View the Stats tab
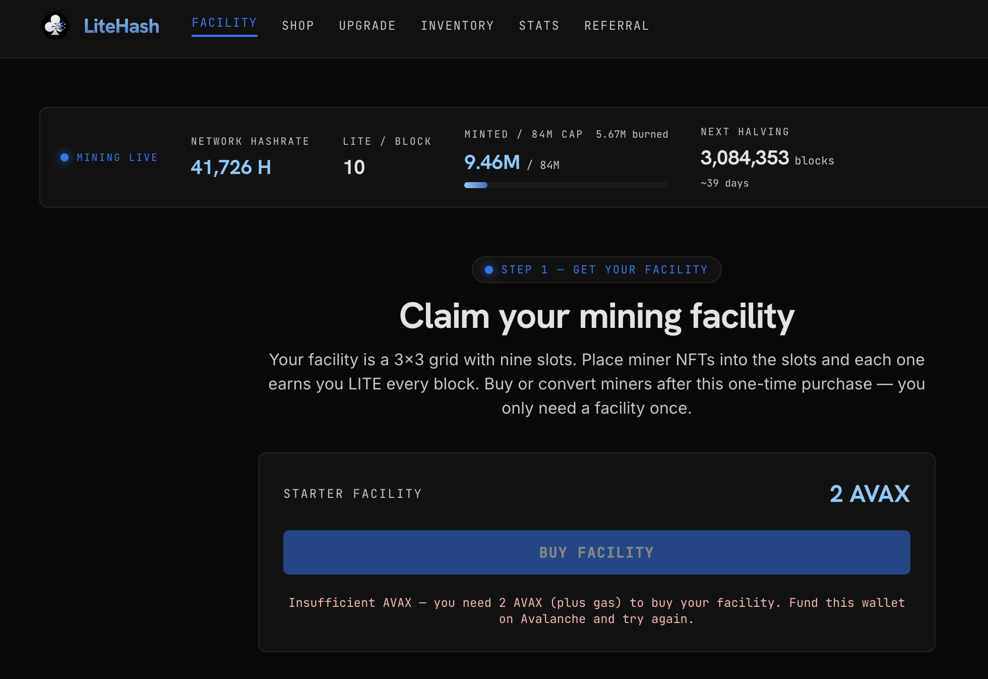 (x=539, y=26)
